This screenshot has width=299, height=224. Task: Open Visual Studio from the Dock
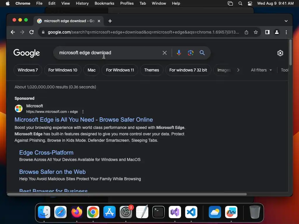pos(175,212)
